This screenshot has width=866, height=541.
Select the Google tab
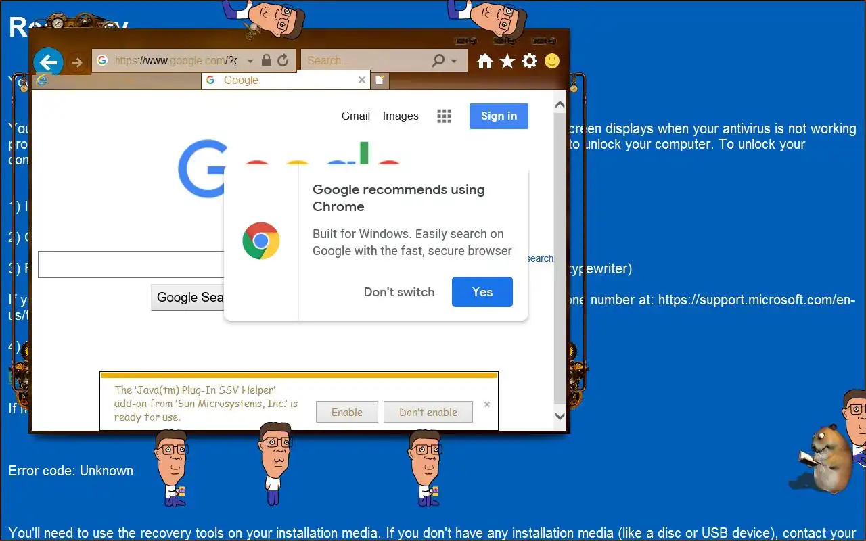click(x=285, y=80)
